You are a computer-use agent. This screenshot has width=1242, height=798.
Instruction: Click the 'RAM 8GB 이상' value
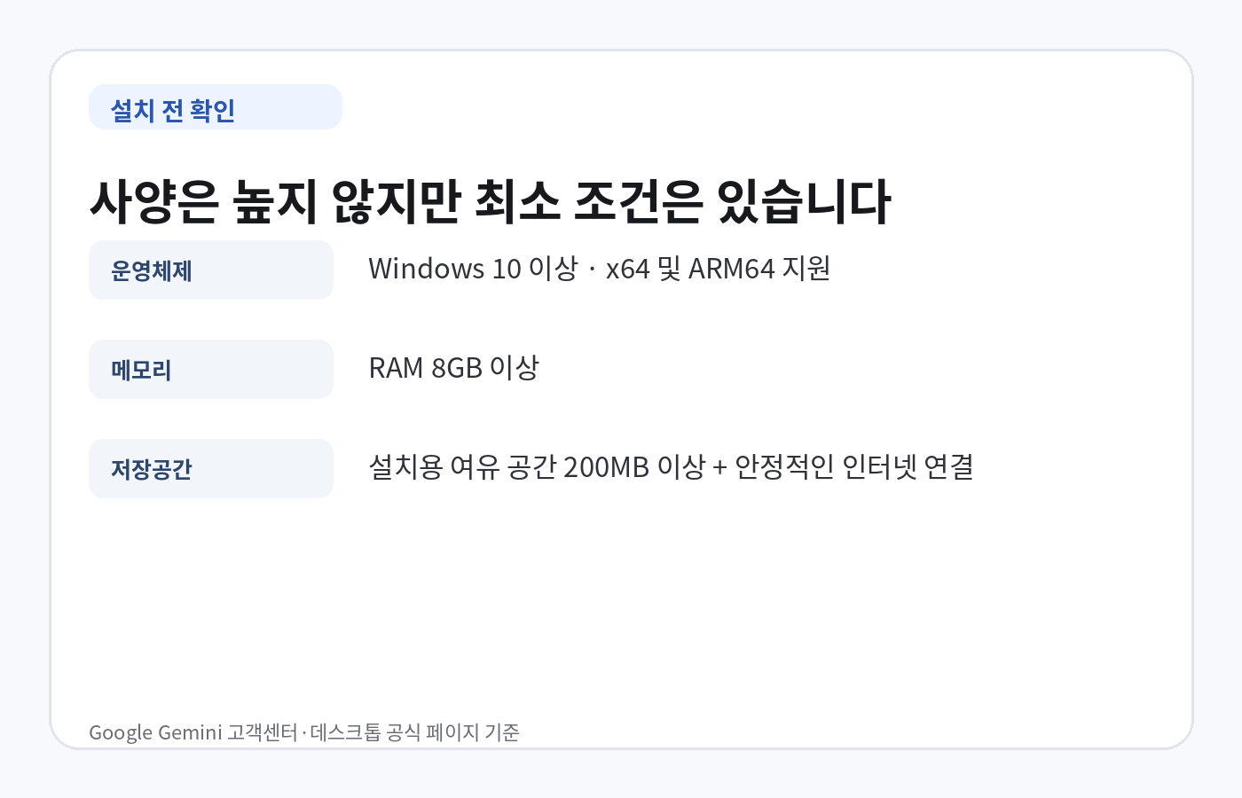point(454,368)
